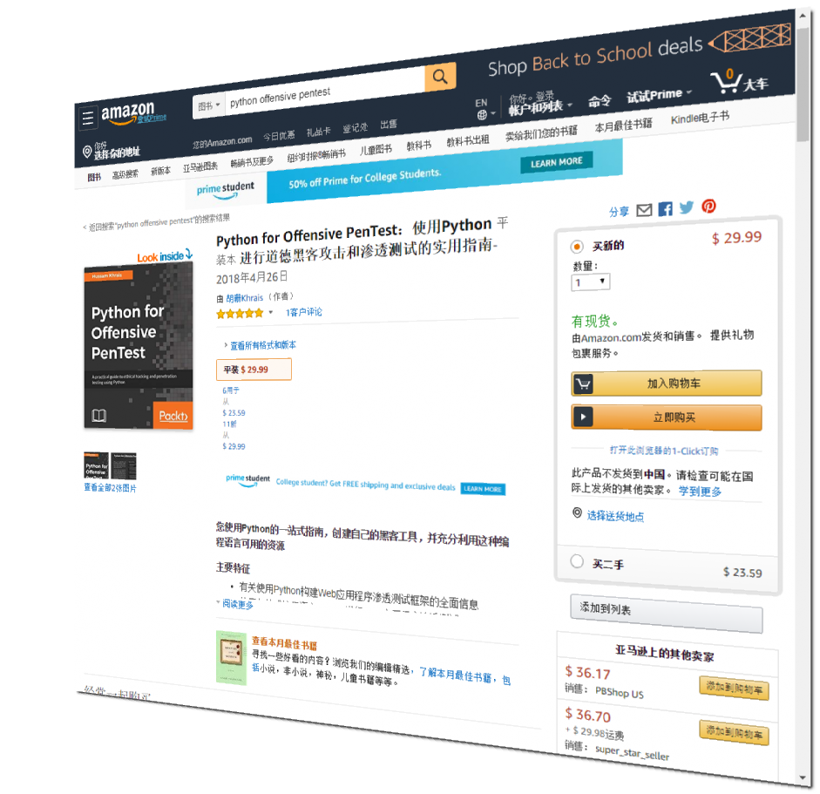Click the Python for Offensive PenTest cover
The image size is (820, 794).
(x=139, y=345)
